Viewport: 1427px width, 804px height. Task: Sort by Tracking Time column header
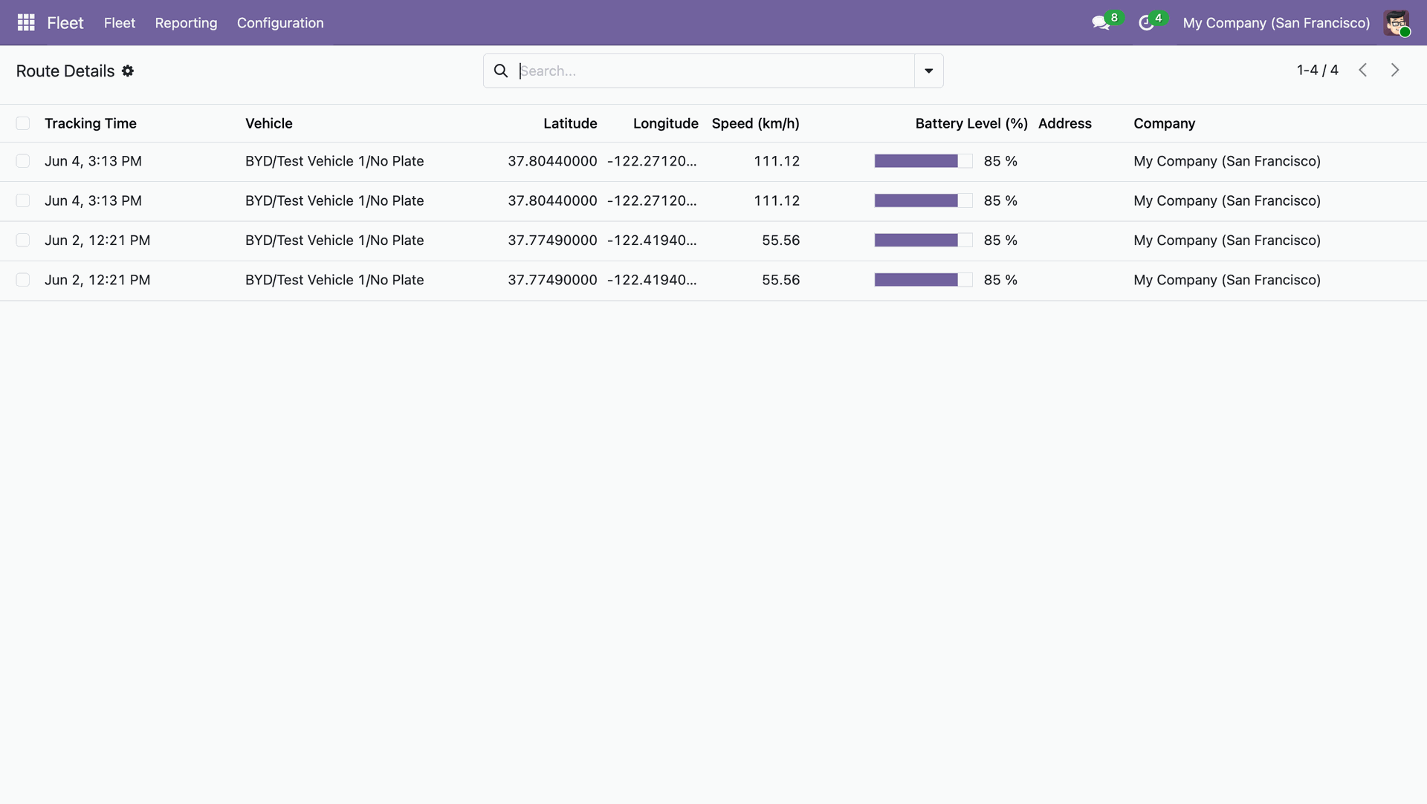tap(91, 123)
